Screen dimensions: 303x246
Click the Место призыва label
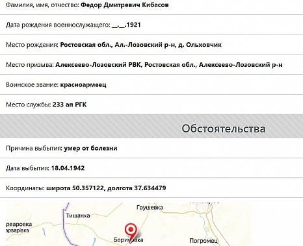click(30, 65)
